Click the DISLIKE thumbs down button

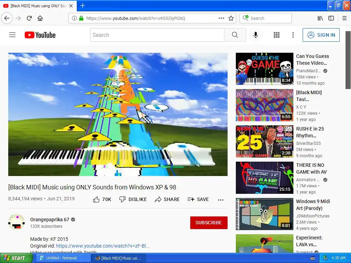click(x=133, y=199)
